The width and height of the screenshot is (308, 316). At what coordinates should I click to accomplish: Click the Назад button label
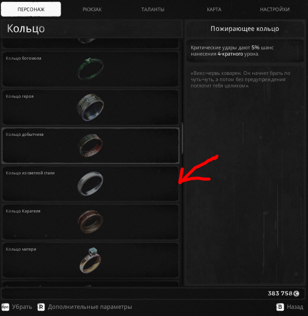(295, 307)
